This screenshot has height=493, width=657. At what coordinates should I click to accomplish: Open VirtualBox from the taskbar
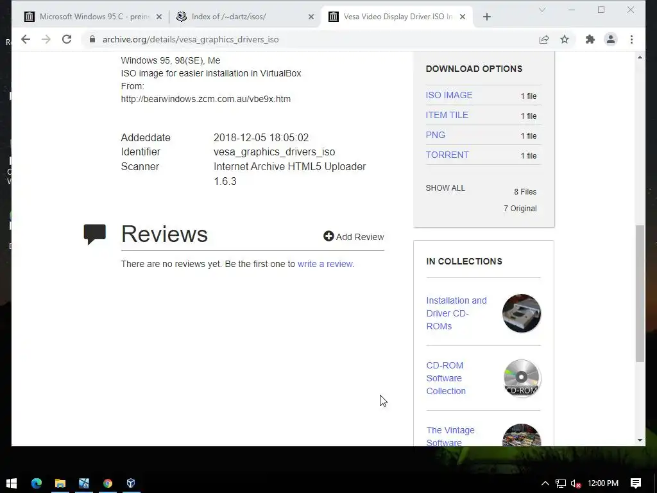[x=131, y=483]
